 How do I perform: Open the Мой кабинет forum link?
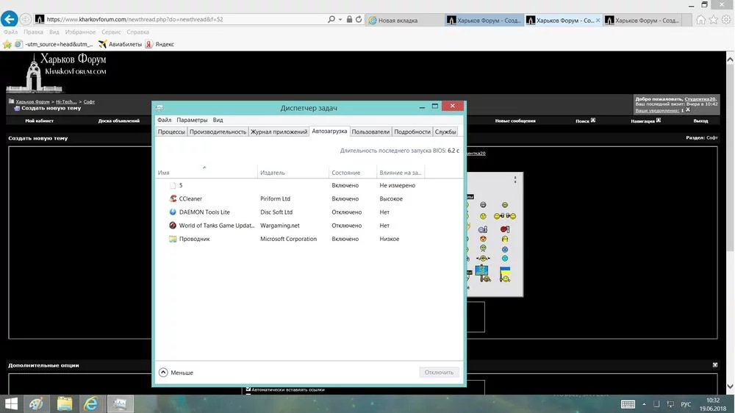[40, 121]
